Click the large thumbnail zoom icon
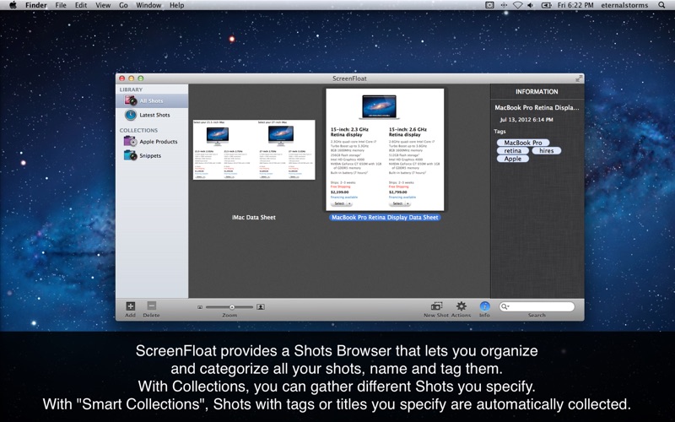The height and width of the screenshot is (422, 675). pyautogui.click(x=261, y=307)
